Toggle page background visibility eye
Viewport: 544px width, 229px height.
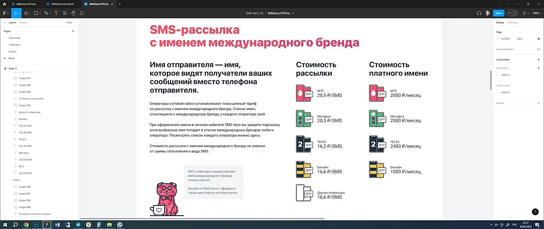coord(538,39)
